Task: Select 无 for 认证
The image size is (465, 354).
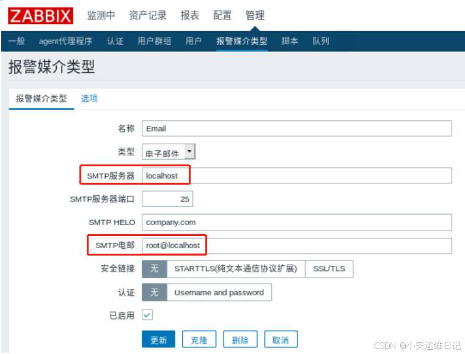Action: (x=155, y=292)
